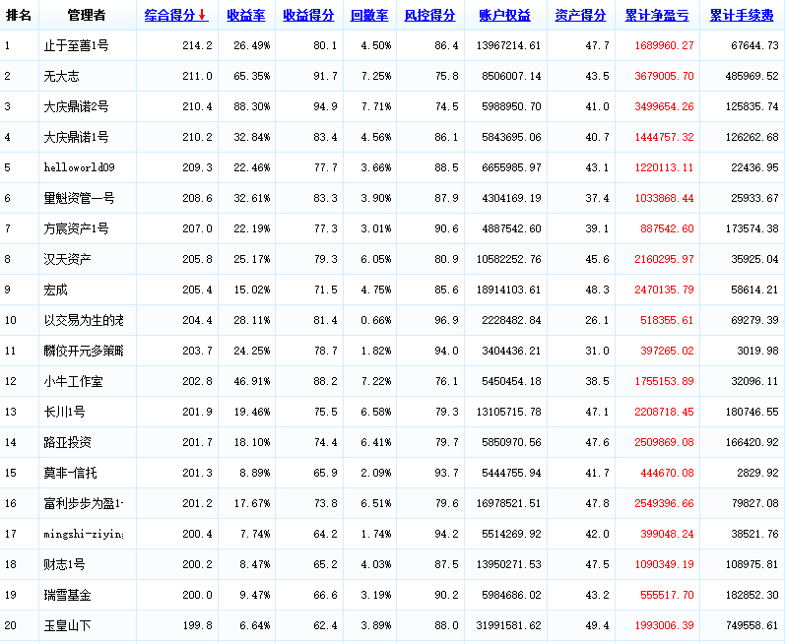Select the 大庆鼎诺2号 manager entry

(77, 107)
